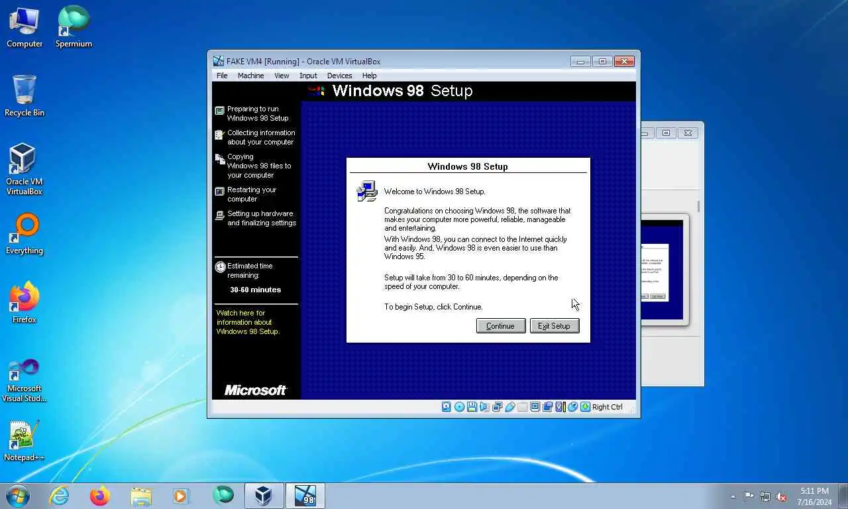The width and height of the screenshot is (848, 509).
Task: Select the Firefox desktop shortcut
Action: pyautogui.click(x=25, y=303)
